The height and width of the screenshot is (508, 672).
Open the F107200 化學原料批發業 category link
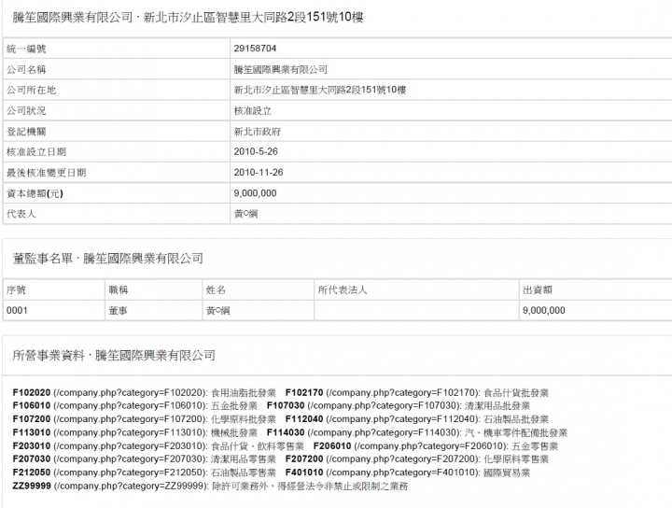[x=144, y=419]
